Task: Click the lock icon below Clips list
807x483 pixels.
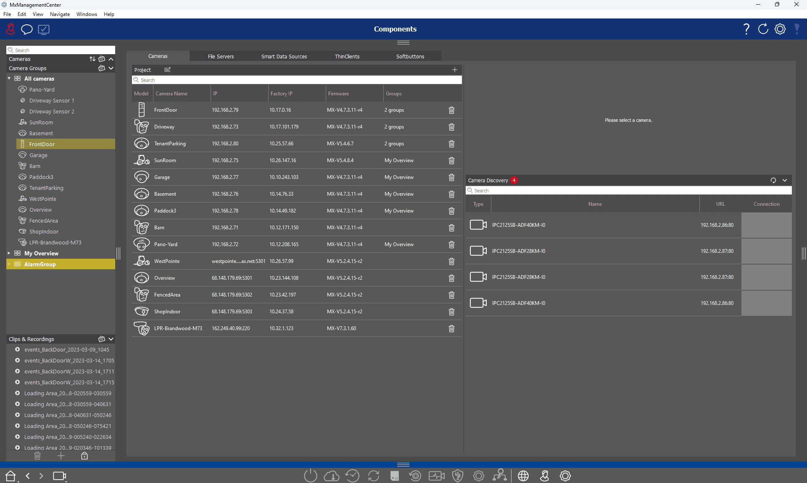Action: click(x=84, y=456)
